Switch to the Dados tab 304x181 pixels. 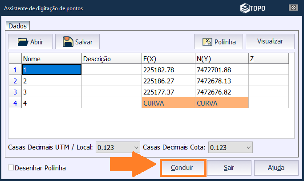click(x=18, y=26)
